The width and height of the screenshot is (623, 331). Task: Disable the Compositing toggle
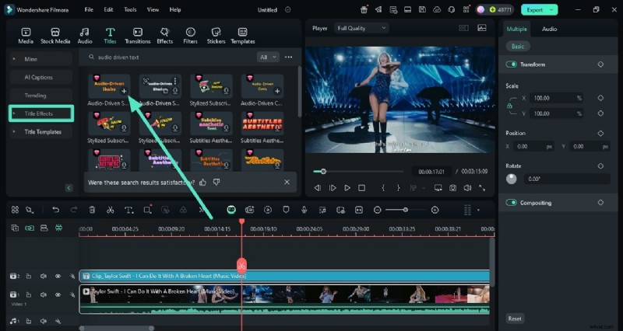[512, 203]
